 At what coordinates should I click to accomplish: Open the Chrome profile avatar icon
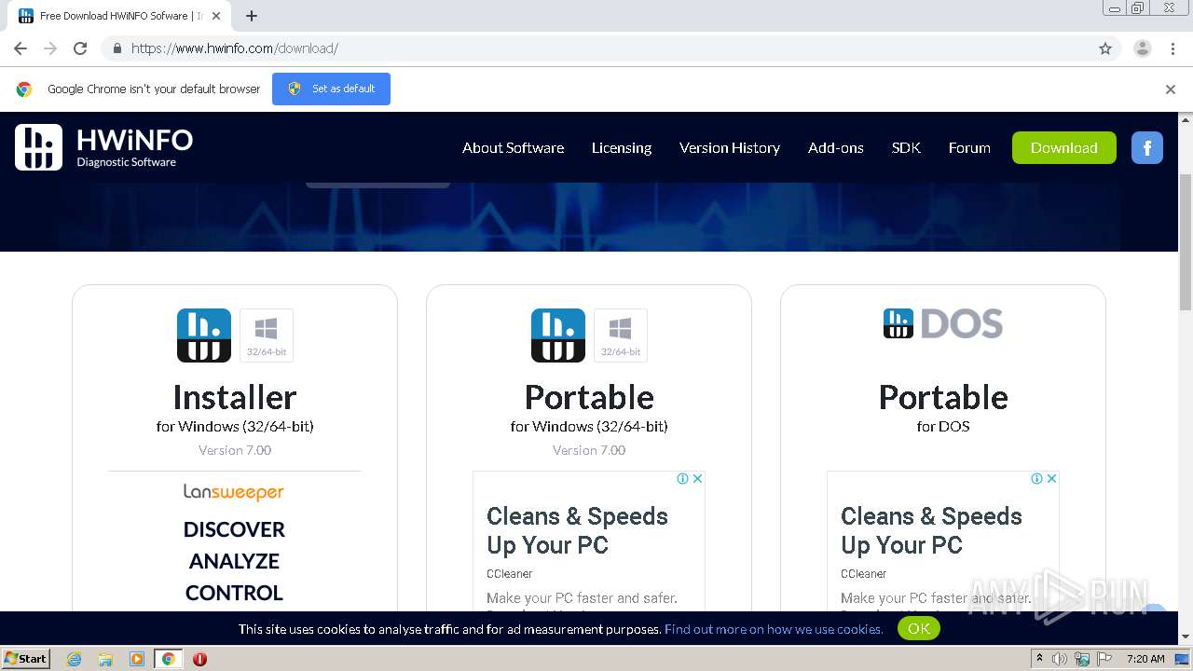click(x=1143, y=48)
